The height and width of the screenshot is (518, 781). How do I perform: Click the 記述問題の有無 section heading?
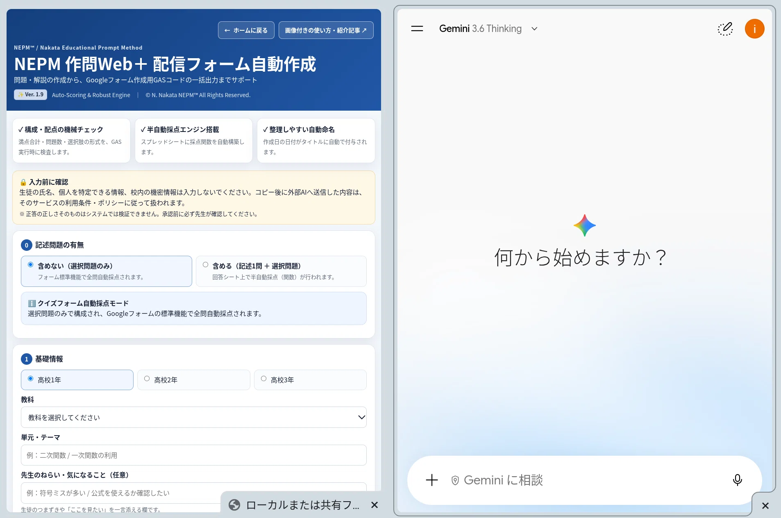(x=59, y=245)
